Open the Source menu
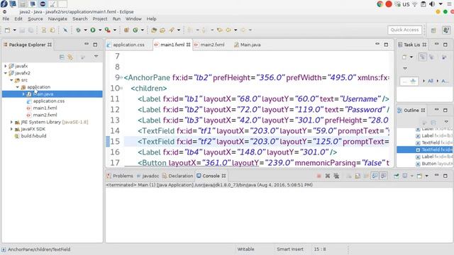 pos(35,19)
